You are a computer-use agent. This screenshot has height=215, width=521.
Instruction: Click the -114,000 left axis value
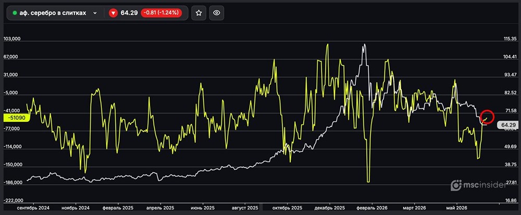pyautogui.click(x=12, y=147)
